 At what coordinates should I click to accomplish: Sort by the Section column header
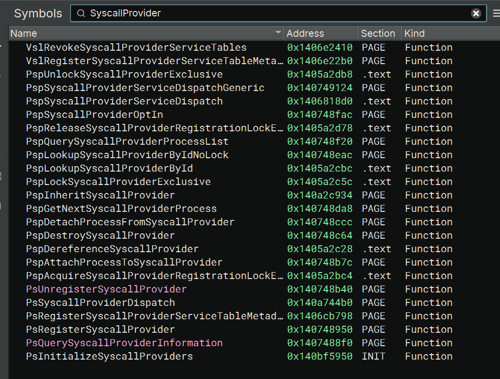[x=380, y=33]
